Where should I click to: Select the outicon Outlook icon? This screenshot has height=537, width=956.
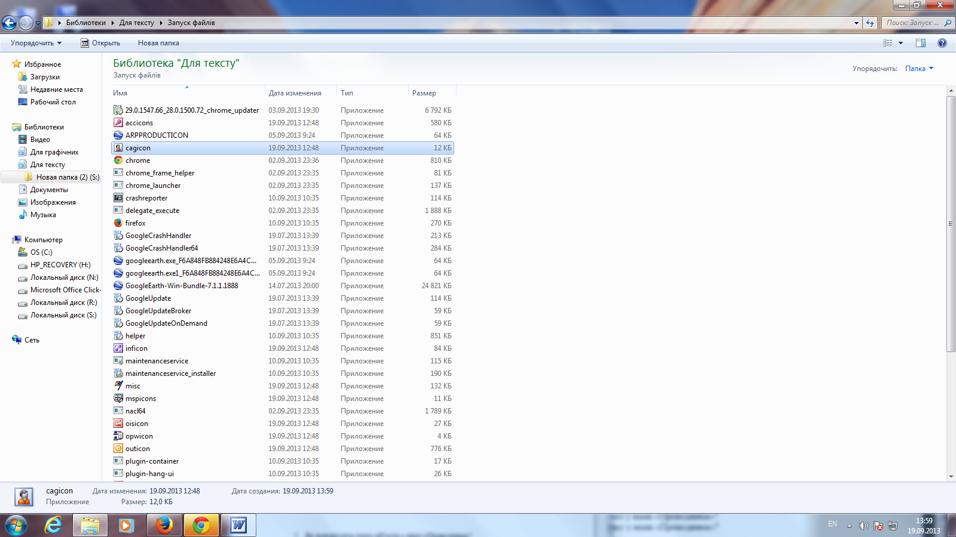coord(118,449)
